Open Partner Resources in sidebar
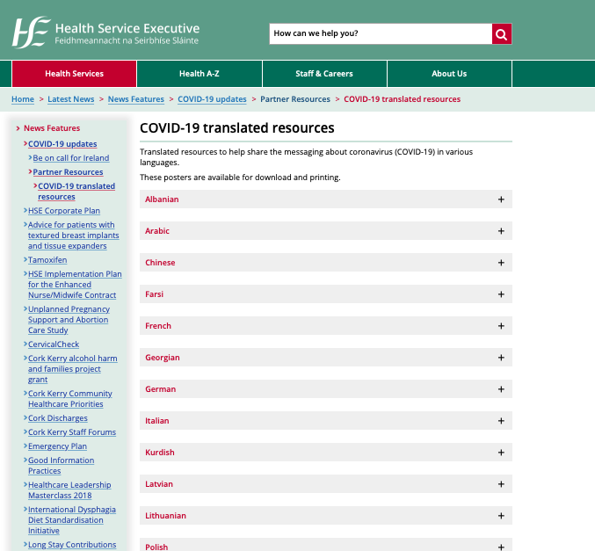The width and height of the screenshot is (595, 551). click(68, 172)
